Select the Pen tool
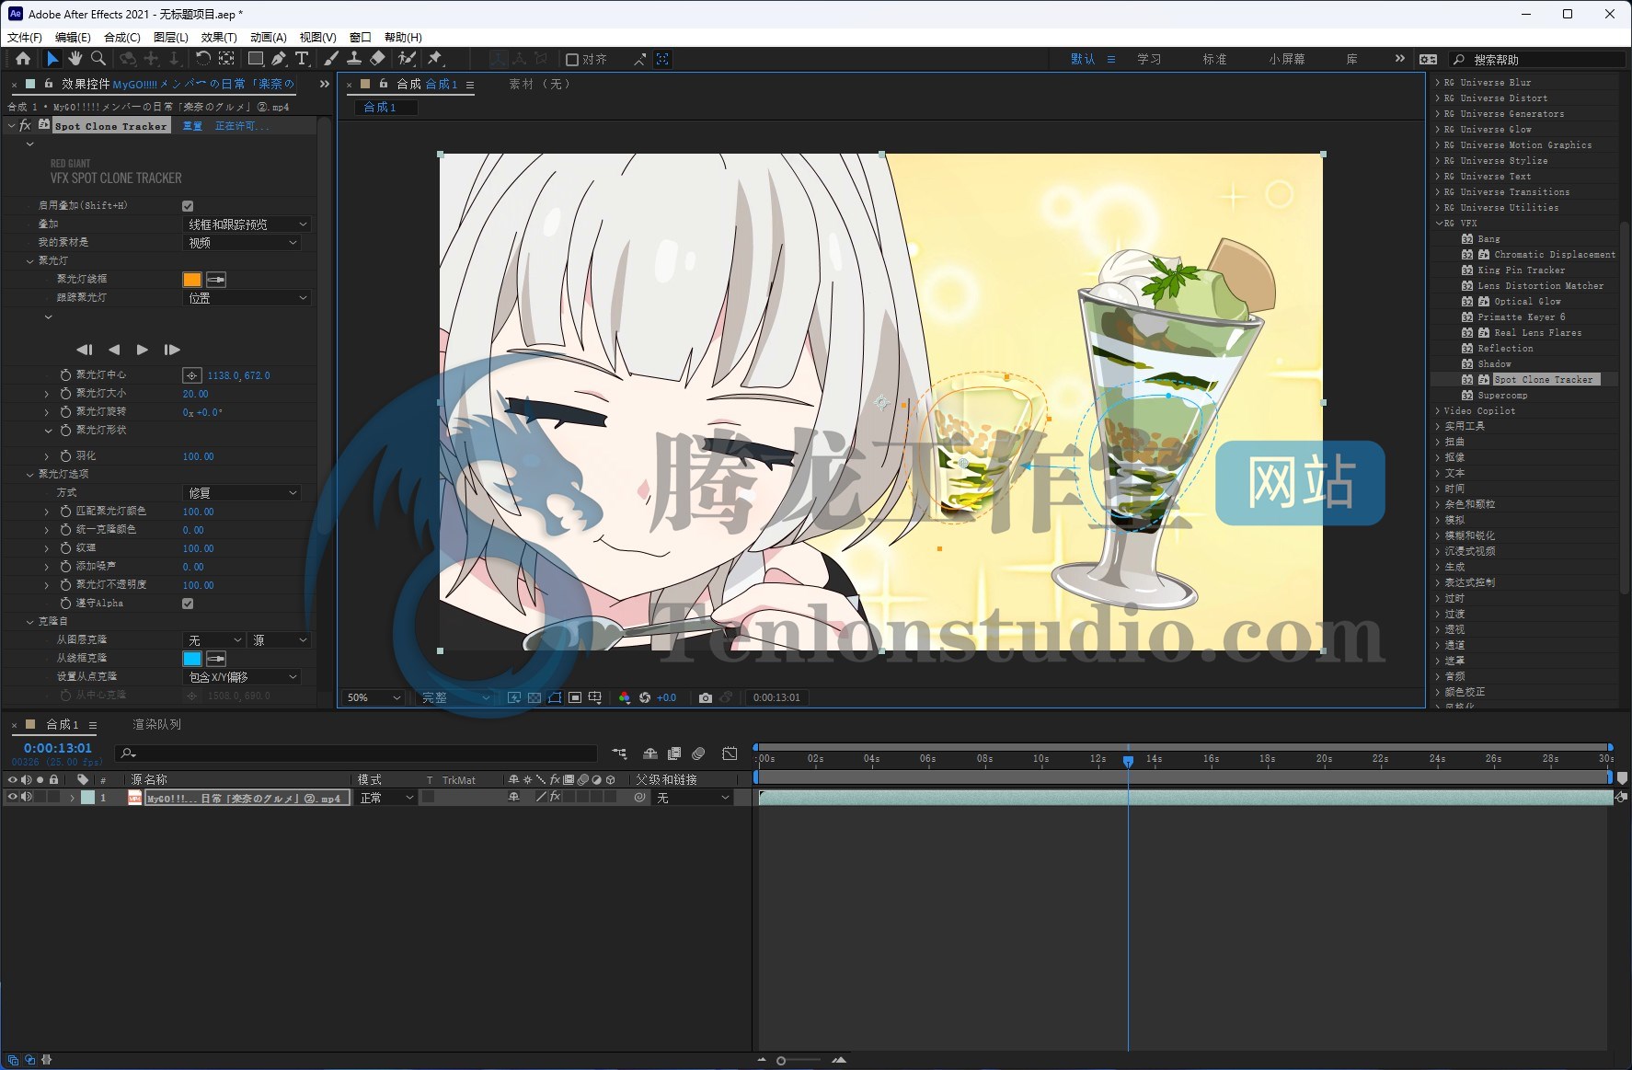1632x1070 pixels. pos(278,59)
